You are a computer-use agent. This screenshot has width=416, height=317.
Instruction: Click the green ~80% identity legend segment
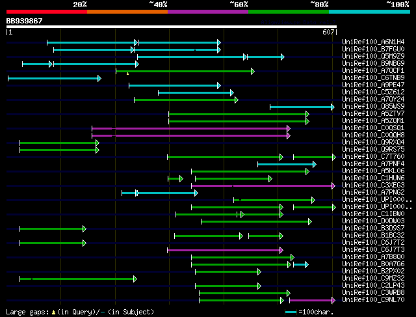click(x=289, y=12)
